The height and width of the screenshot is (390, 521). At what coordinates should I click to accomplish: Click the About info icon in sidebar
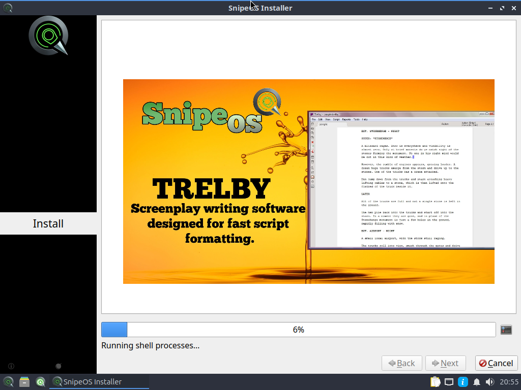11,366
